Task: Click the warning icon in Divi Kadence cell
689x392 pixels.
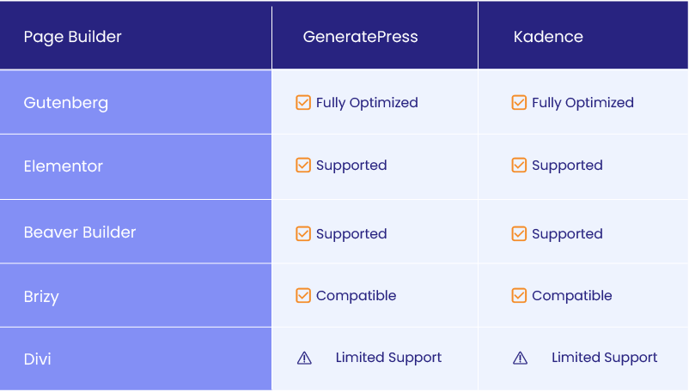Action: tap(520, 359)
